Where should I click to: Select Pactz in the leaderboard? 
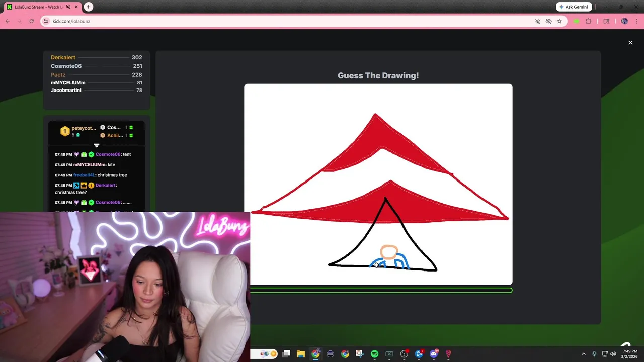58,74
